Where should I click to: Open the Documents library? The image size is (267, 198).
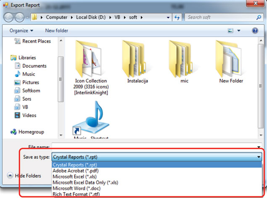[34, 66]
